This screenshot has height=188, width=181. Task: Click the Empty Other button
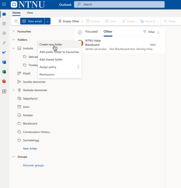pyautogui.click(x=69, y=21)
